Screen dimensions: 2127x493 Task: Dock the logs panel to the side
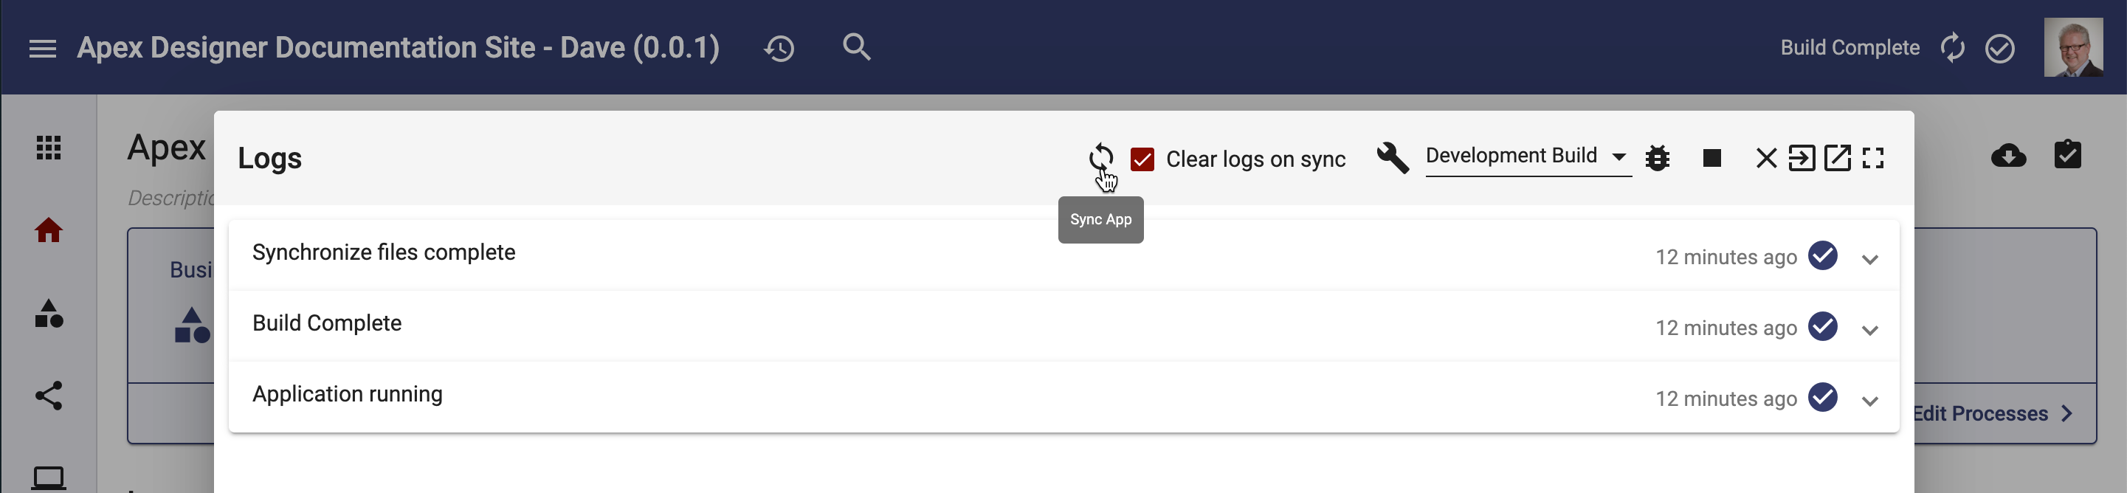tap(1802, 158)
